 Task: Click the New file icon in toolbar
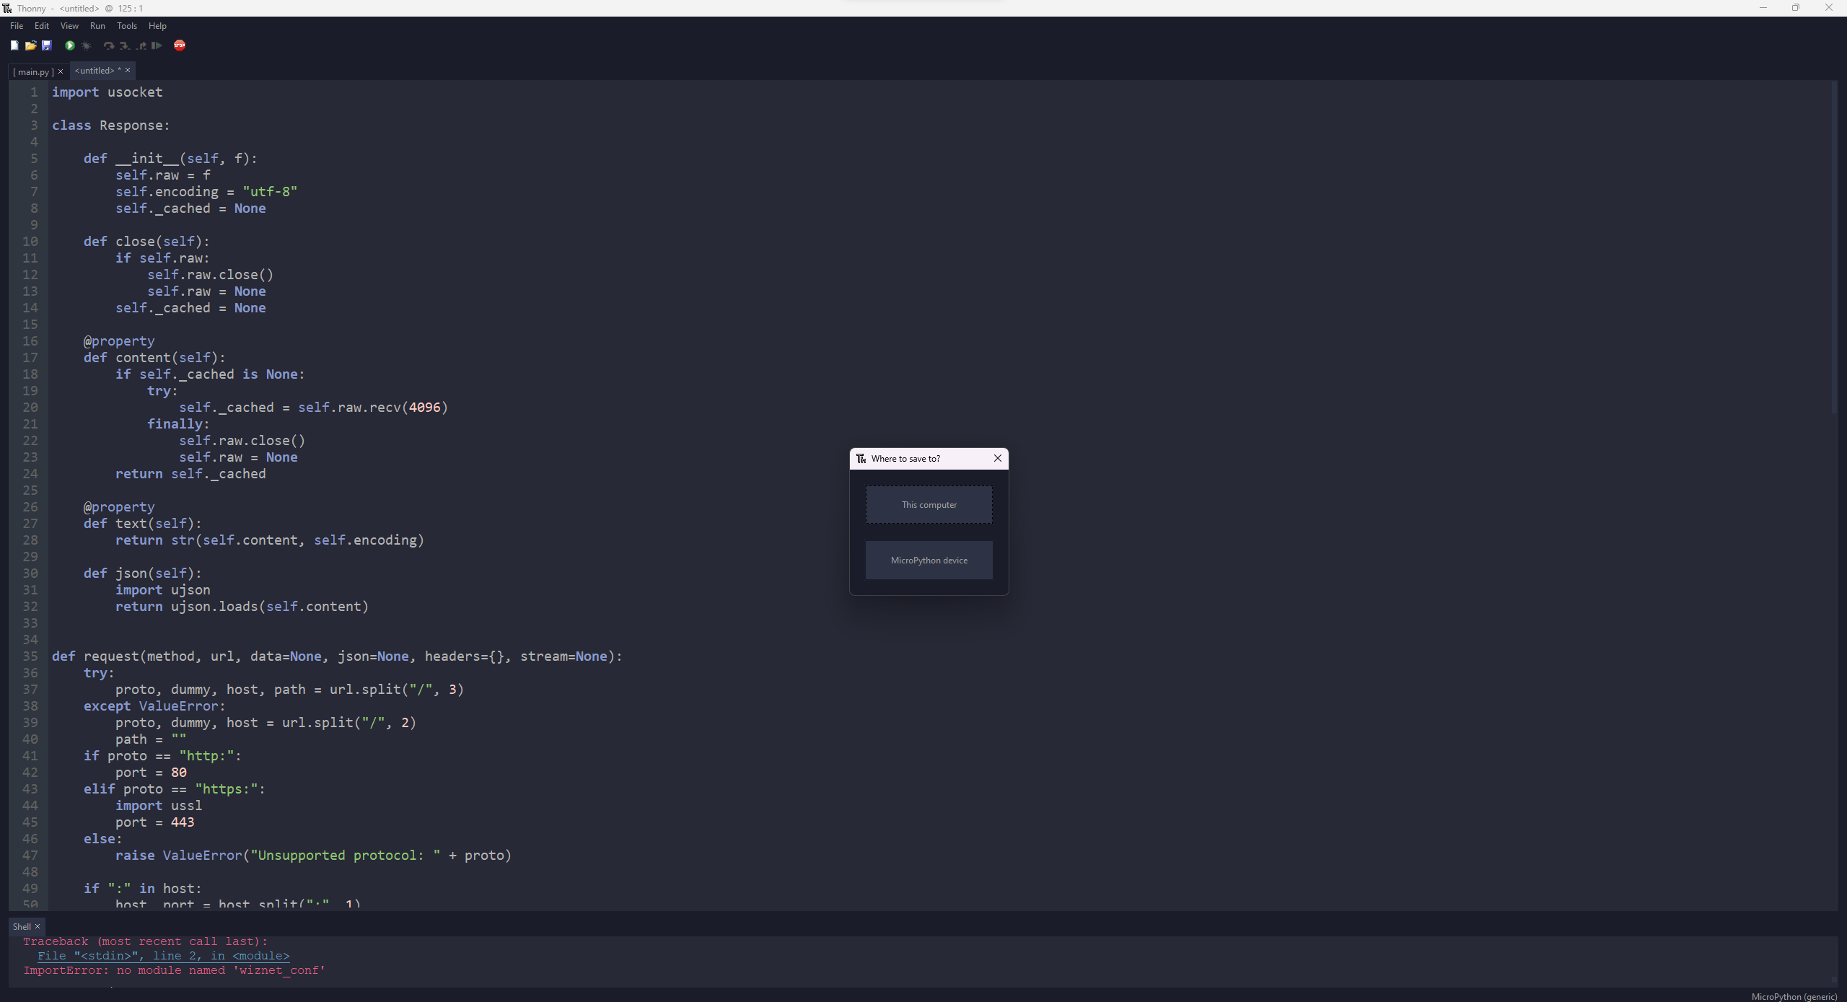click(x=14, y=45)
